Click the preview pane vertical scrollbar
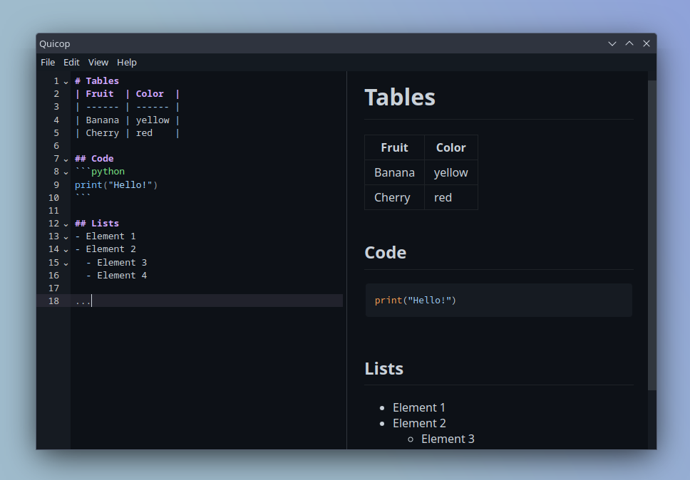The height and width of the screenshot is (480, 690). [x=652, y=235]
